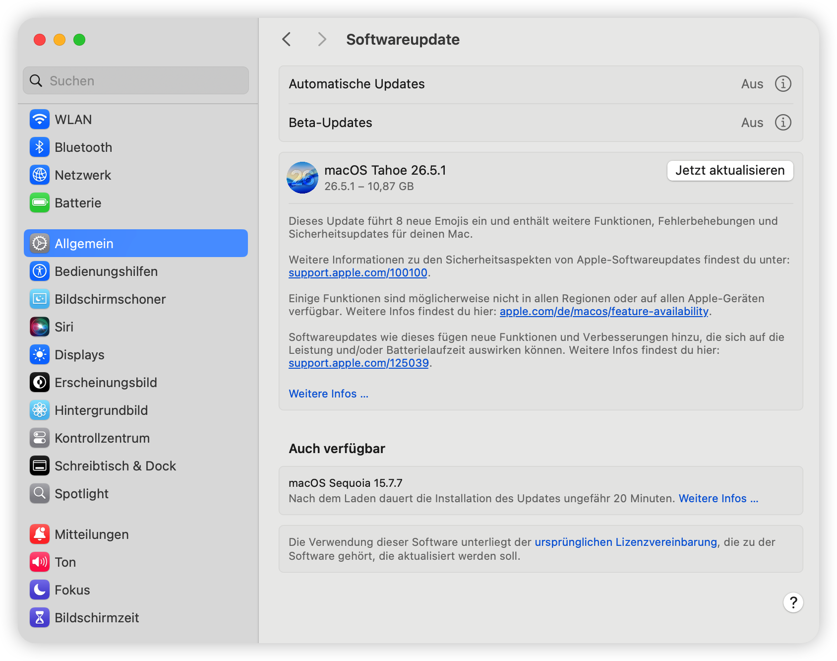
Task: Show info for Beta-Updates
Action: click(x=783, y=123)
